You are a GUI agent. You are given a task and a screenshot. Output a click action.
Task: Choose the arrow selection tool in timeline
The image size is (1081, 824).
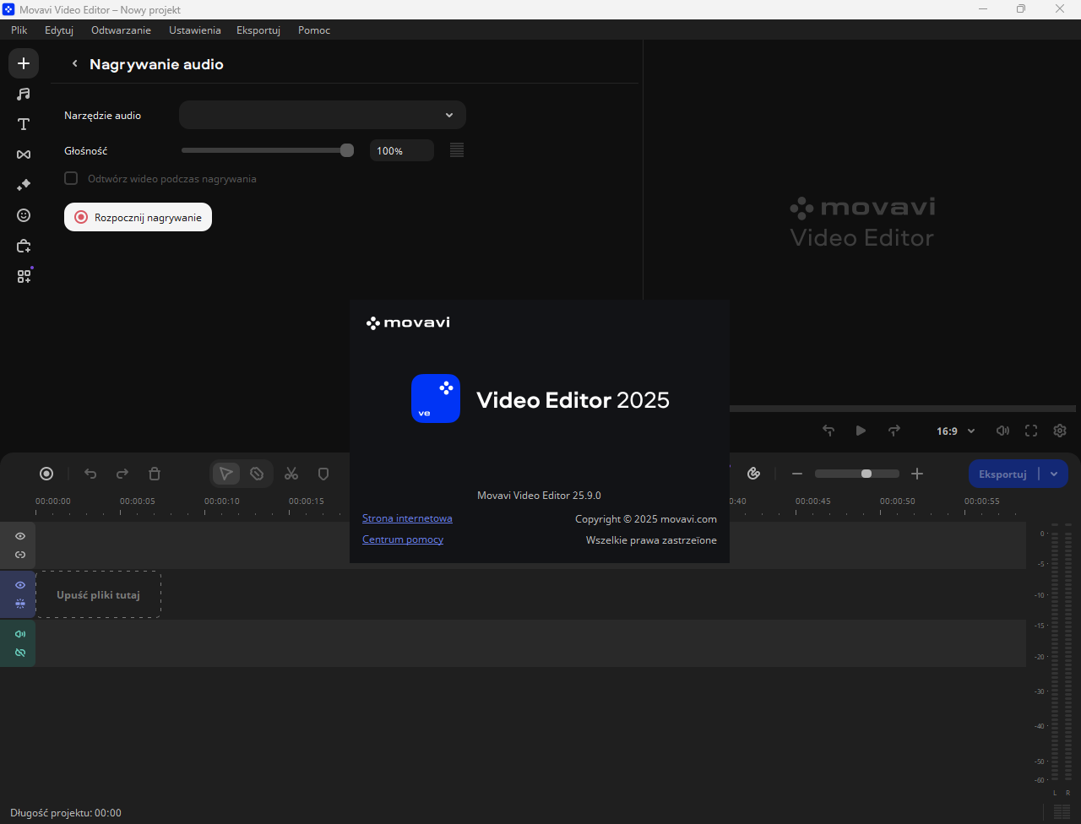click(x=225, y=474)
